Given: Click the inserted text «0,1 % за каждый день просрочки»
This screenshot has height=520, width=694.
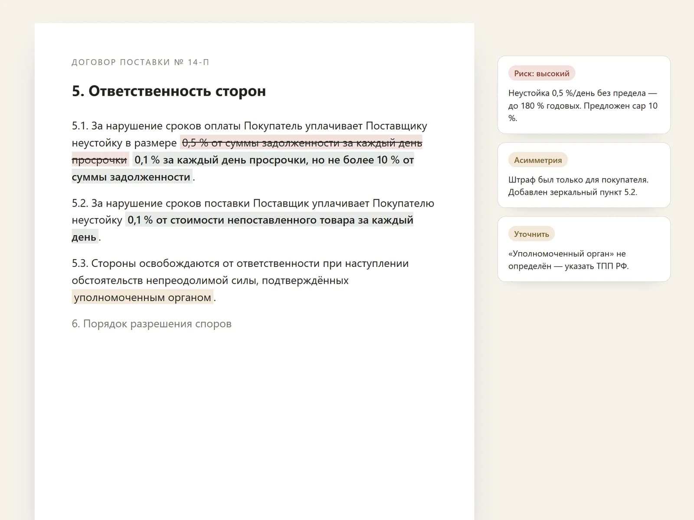Looking at the screenshot, I should point(220,160).
